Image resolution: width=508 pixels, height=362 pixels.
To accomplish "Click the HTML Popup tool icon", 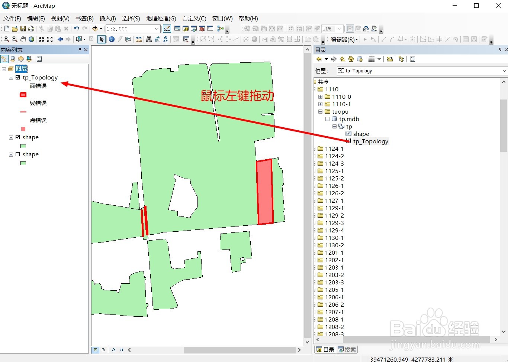I will (128, 39).
